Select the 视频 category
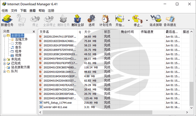Viewport: 196px width, 116px height. coord(18,55)
